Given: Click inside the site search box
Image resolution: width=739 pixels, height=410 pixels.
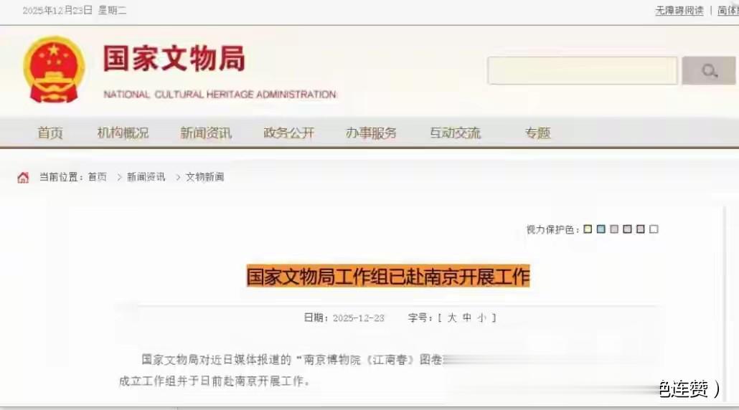Looking at the screenshot, I should point(583,71).
